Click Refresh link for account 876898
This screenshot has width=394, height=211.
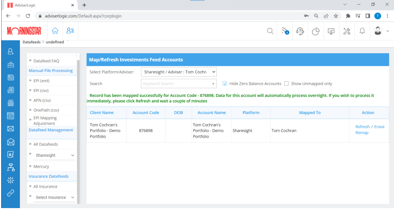362,127
